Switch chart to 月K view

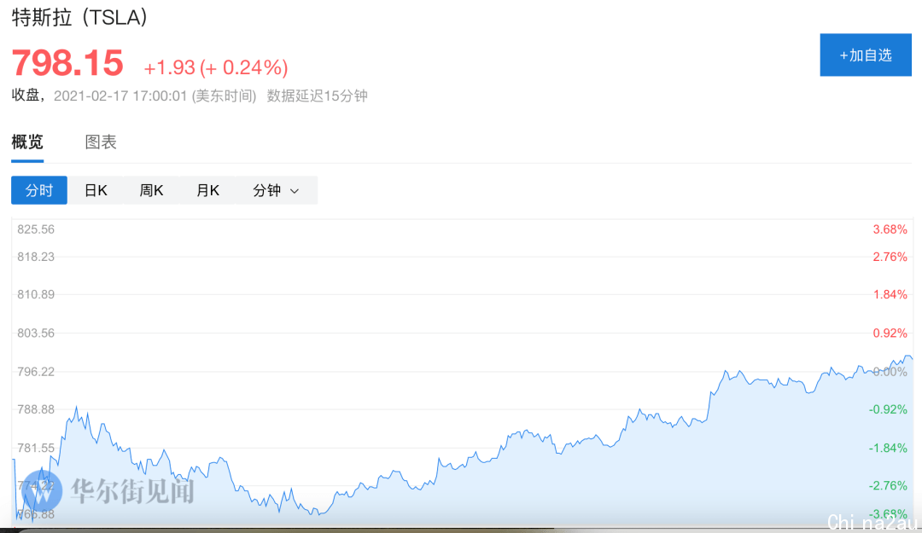pos(207,190)
